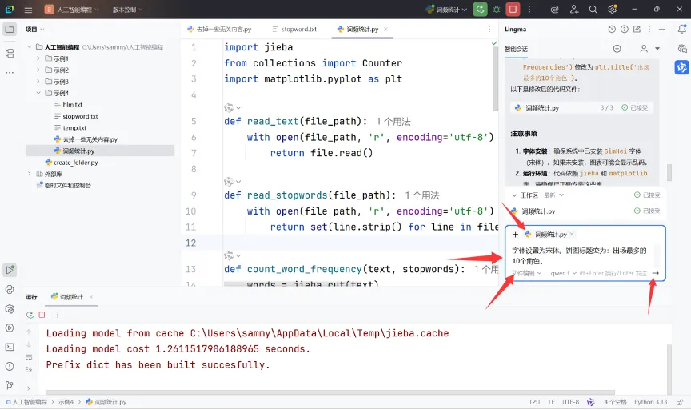691x410 pixels.
Task: Open create_folder.py in project tree
Action: click(x=71, y=163)
